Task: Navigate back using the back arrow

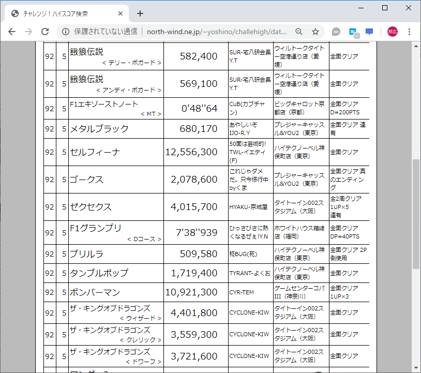Action: [11, 32]
